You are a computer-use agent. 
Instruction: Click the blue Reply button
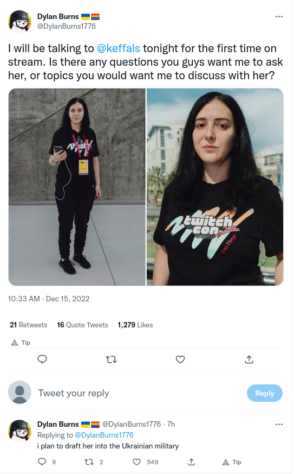(x=264, y=393)
